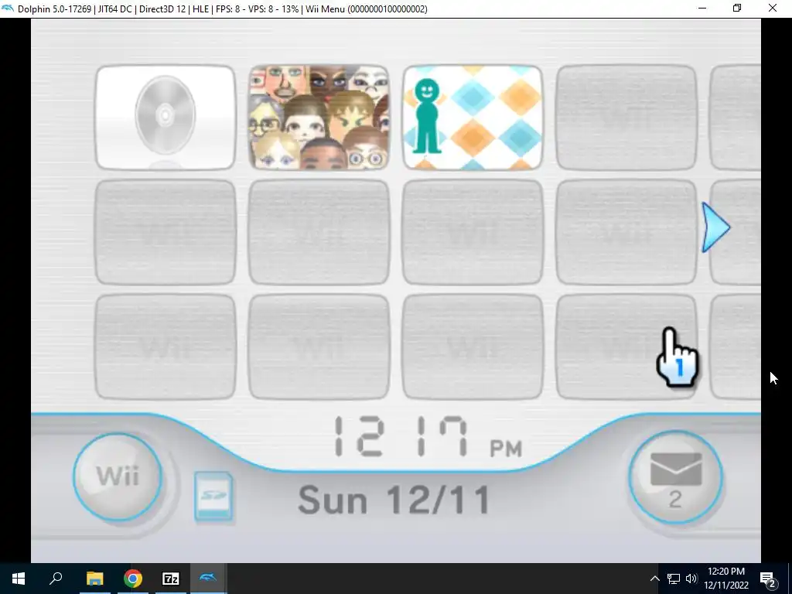Open the Mii Channel with faces
The height and width of the screenshot is (594, 792).
(319, 118)
